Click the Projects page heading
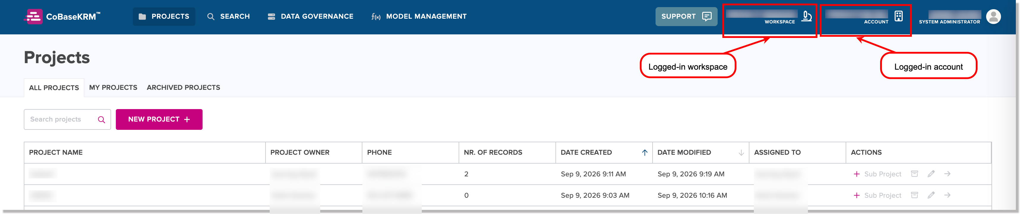 [57, 58]
